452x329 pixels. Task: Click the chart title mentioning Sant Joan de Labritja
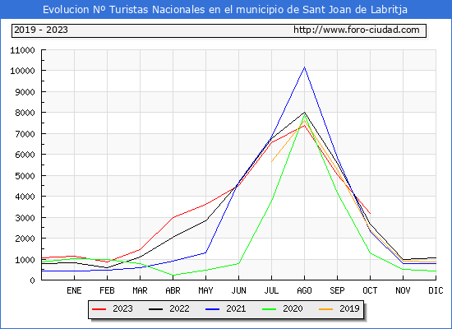(x=225, y=10)
